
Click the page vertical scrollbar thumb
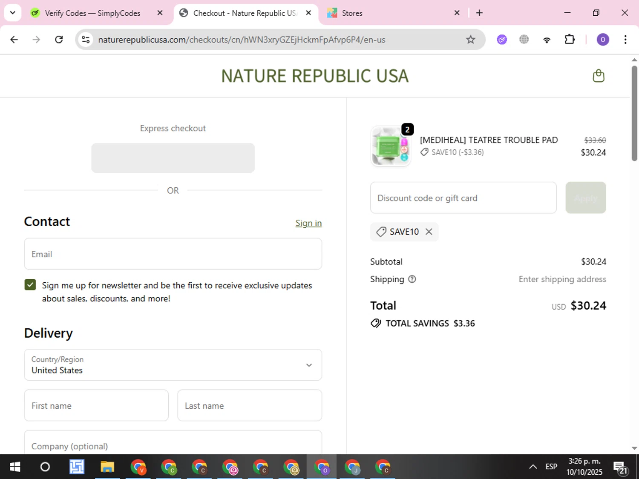point(634,113)
